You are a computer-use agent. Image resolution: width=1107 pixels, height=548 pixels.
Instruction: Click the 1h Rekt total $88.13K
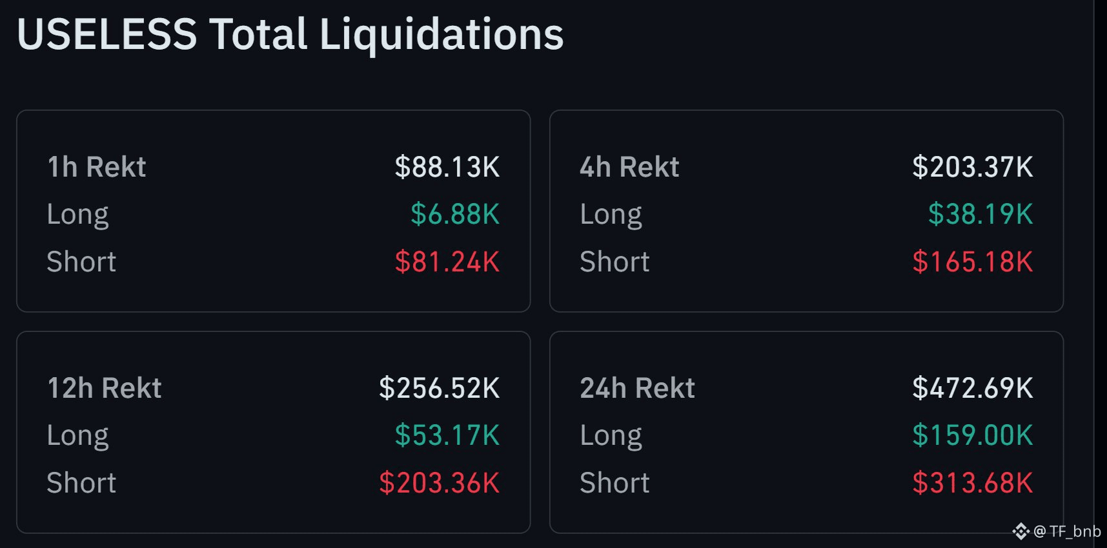click(x=447, y=167)
